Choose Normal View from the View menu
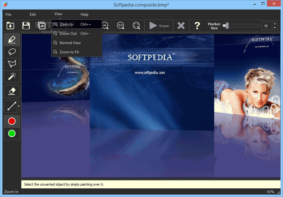The height and width of the screenshot is (197, 283). [x=77, y=43]
